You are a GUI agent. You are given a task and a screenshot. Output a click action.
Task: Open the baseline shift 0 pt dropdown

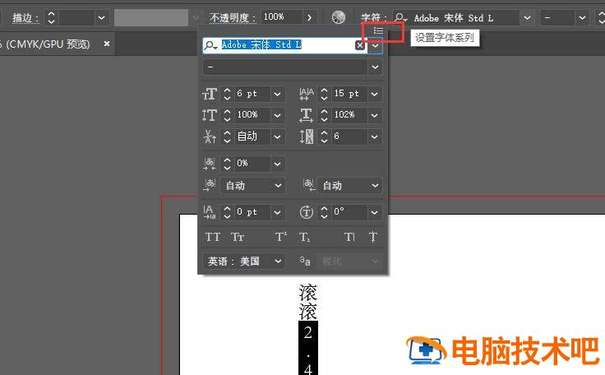(x=277, y=212)
